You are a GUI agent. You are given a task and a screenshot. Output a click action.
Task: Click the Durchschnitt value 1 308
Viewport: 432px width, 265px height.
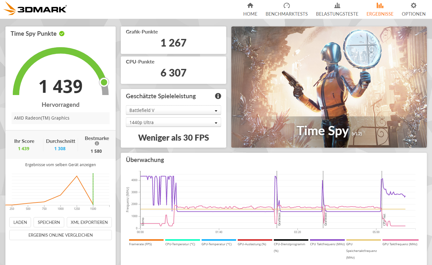point(60,149)
